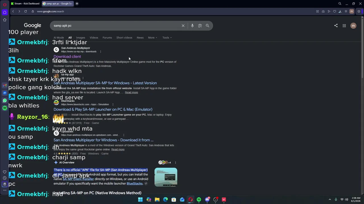The height and width of the screenshot is (204, 364).
Task: Go back to the previous page
Action: coord(13,11)
